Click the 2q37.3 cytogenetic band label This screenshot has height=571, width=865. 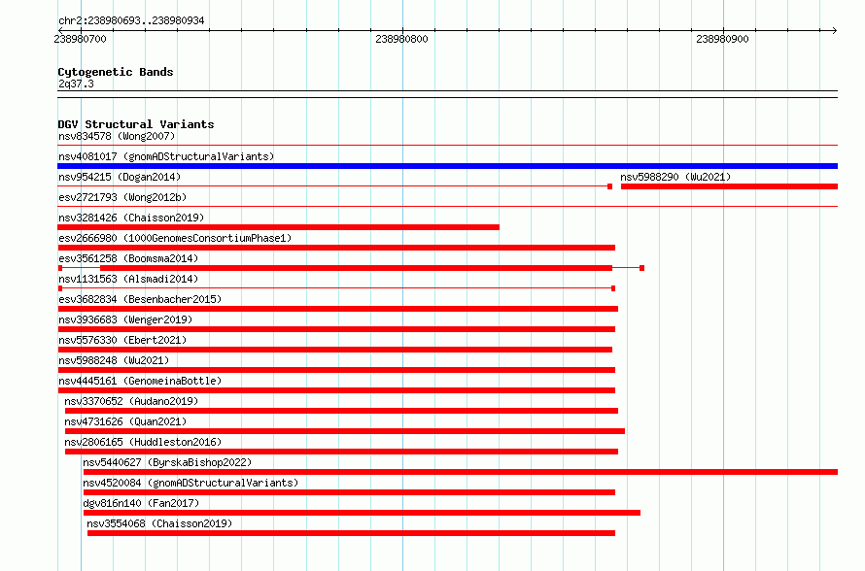tap(76, 84)
